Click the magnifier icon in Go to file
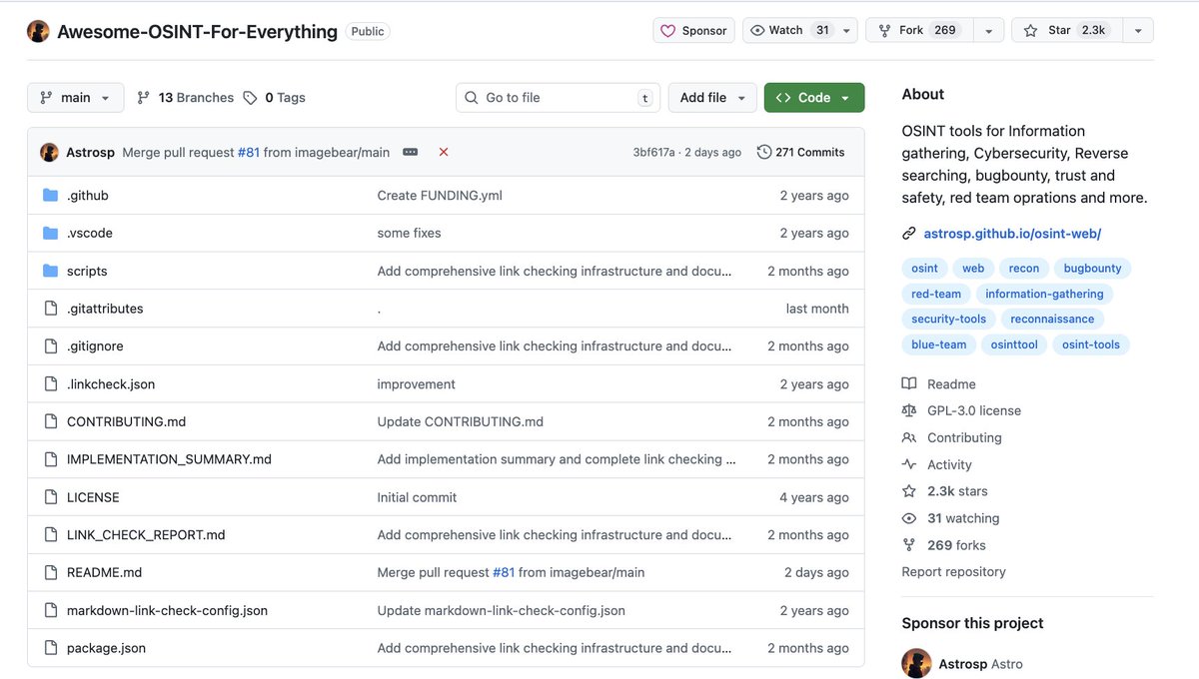The width and height of the screenshot is (1199, 679). click(472, 98)
